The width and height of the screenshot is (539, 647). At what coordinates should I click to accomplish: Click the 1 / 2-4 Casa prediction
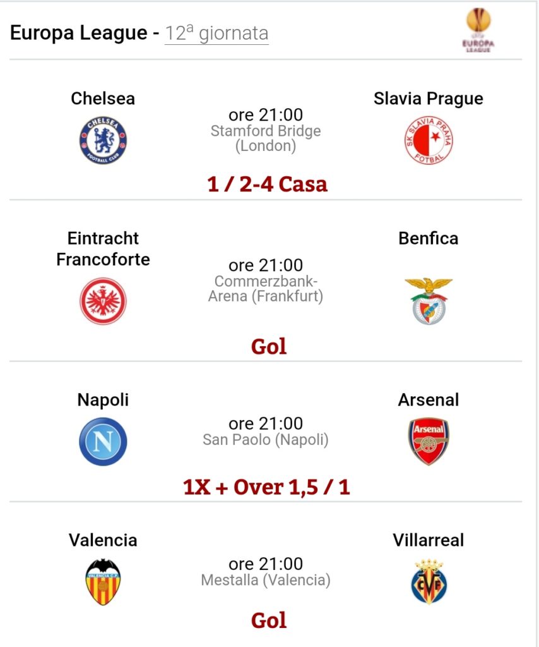[267, 184]
